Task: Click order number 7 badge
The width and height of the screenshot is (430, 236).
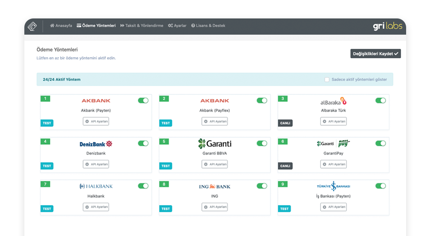Action: [x=45, y=184]
